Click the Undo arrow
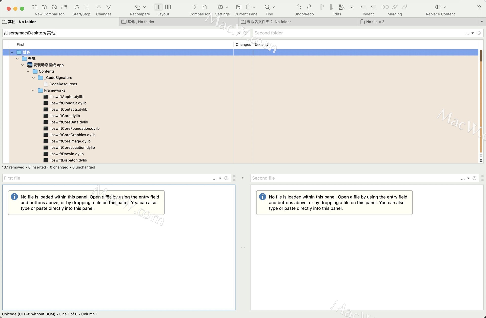Image resolution: width=486 pixels, height=318 pixels. click(x=299, y=7)
